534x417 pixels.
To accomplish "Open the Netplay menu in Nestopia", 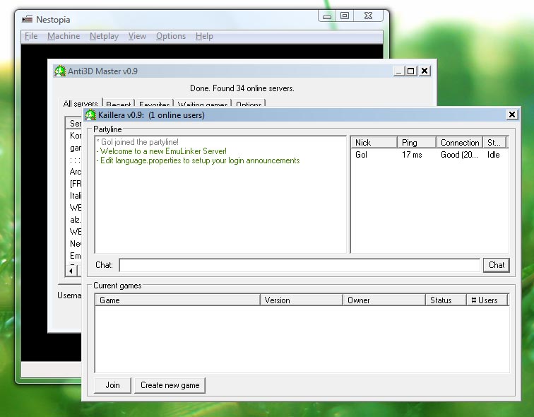I will coord(104,36).
